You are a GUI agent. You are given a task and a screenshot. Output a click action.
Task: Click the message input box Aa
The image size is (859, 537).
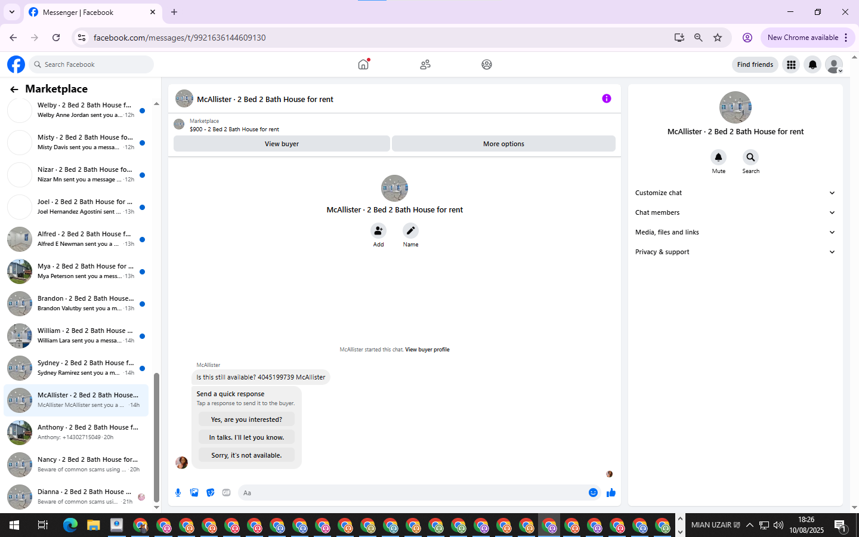[x=412, y=493]
